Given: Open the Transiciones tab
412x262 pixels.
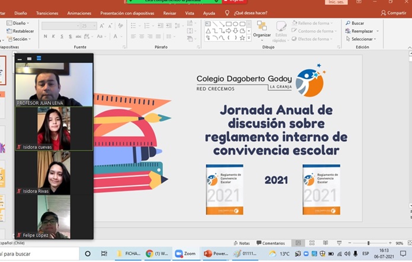Looking at the screenshot, I should pyautogui.click(x=47, y=13).
